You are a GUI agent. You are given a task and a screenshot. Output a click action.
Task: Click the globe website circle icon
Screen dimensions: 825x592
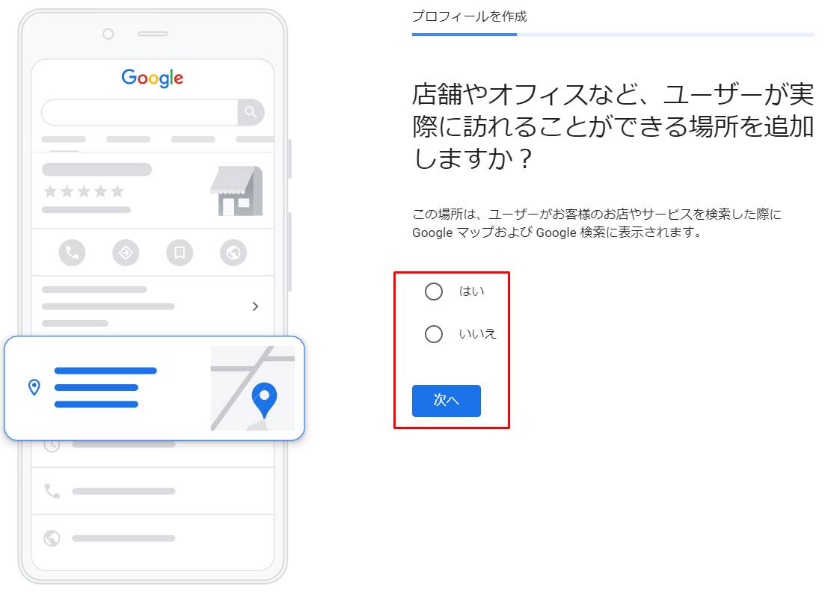coord(233,253)
